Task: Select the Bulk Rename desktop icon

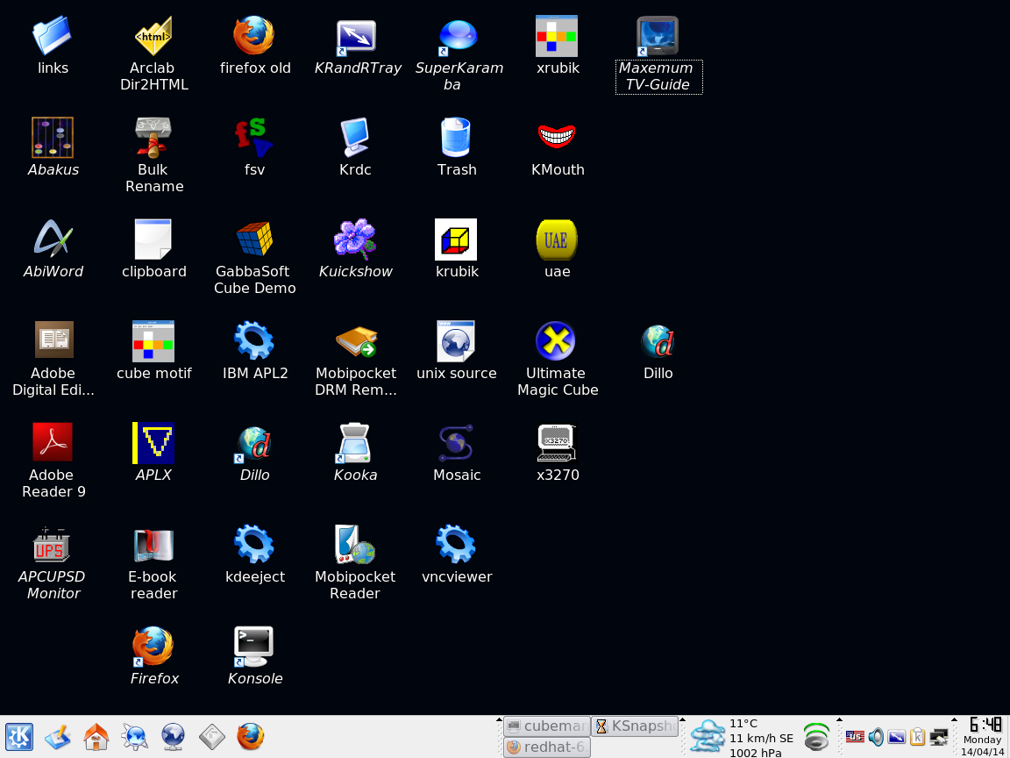Action: 153,137
